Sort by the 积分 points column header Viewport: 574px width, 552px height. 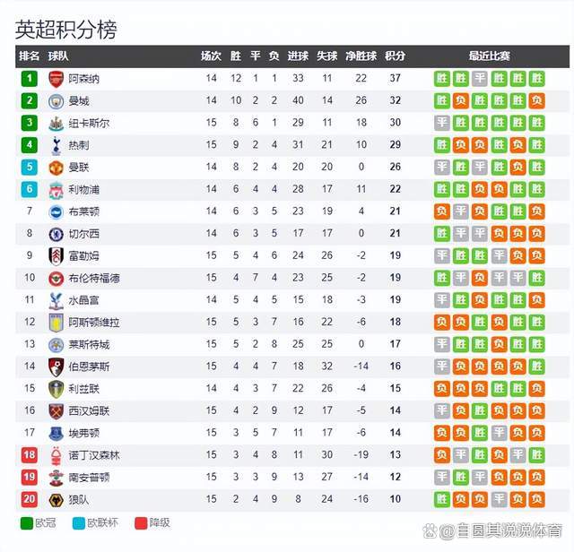tap(395, 56)
